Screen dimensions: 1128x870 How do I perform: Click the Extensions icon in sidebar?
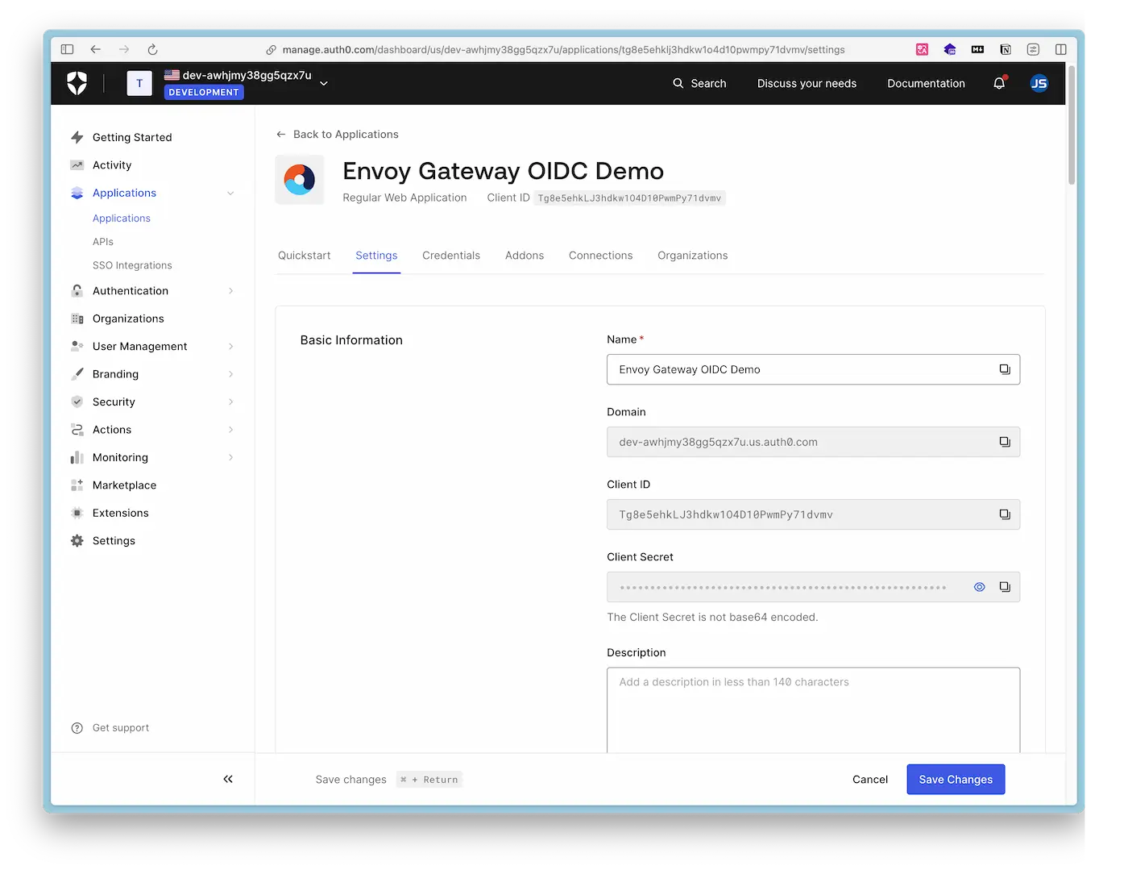point(77,513)
